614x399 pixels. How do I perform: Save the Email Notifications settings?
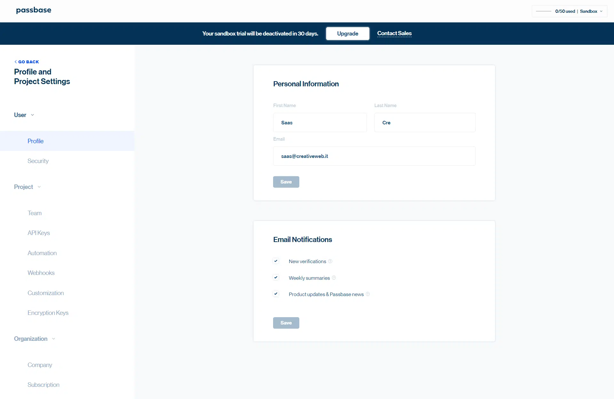286,323
